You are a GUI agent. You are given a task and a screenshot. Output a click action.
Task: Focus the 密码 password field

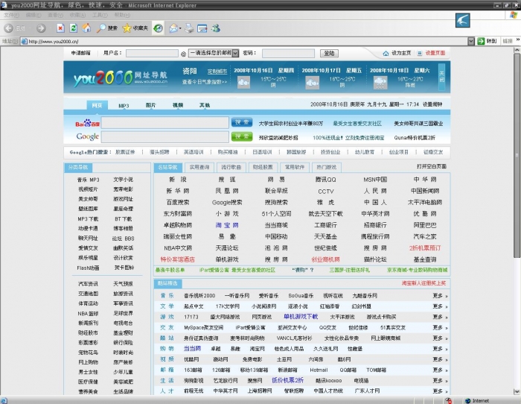point(288,53)
